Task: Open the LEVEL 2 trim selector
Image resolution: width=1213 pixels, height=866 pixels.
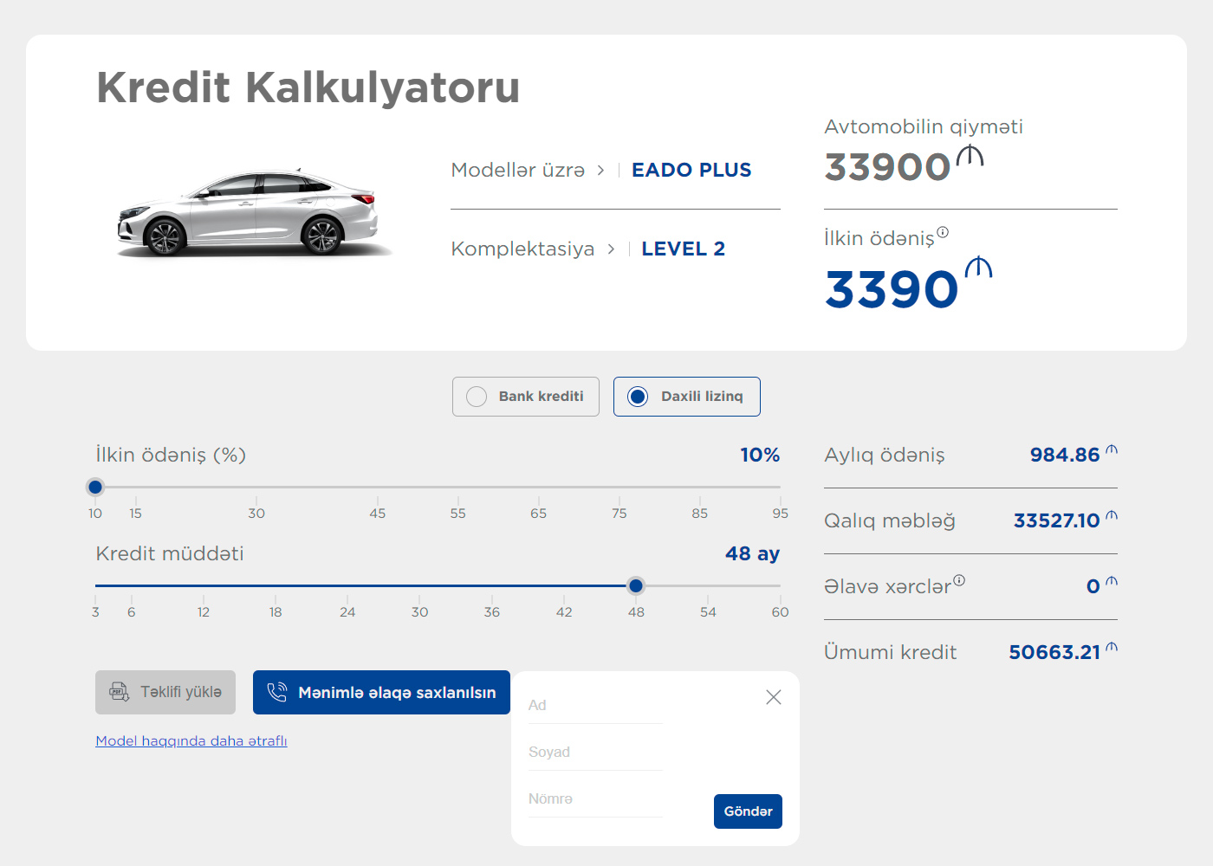Action: click(683, 249)
